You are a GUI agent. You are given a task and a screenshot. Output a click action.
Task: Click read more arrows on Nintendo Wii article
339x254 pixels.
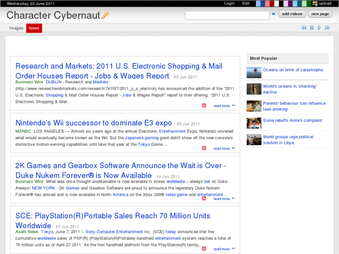click(234, 148)
